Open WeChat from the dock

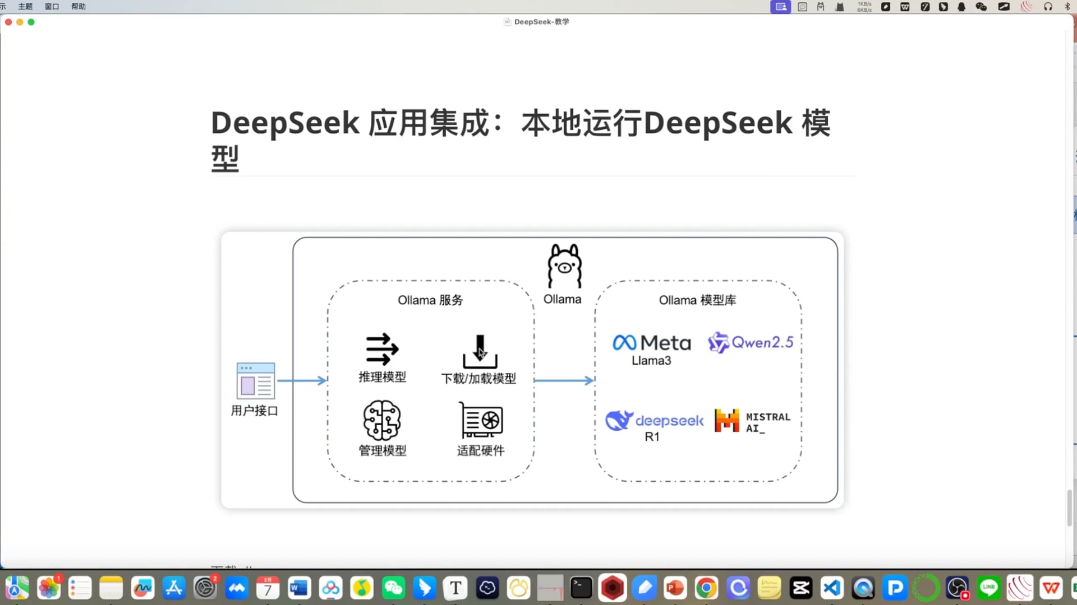(x=394, y=588)
